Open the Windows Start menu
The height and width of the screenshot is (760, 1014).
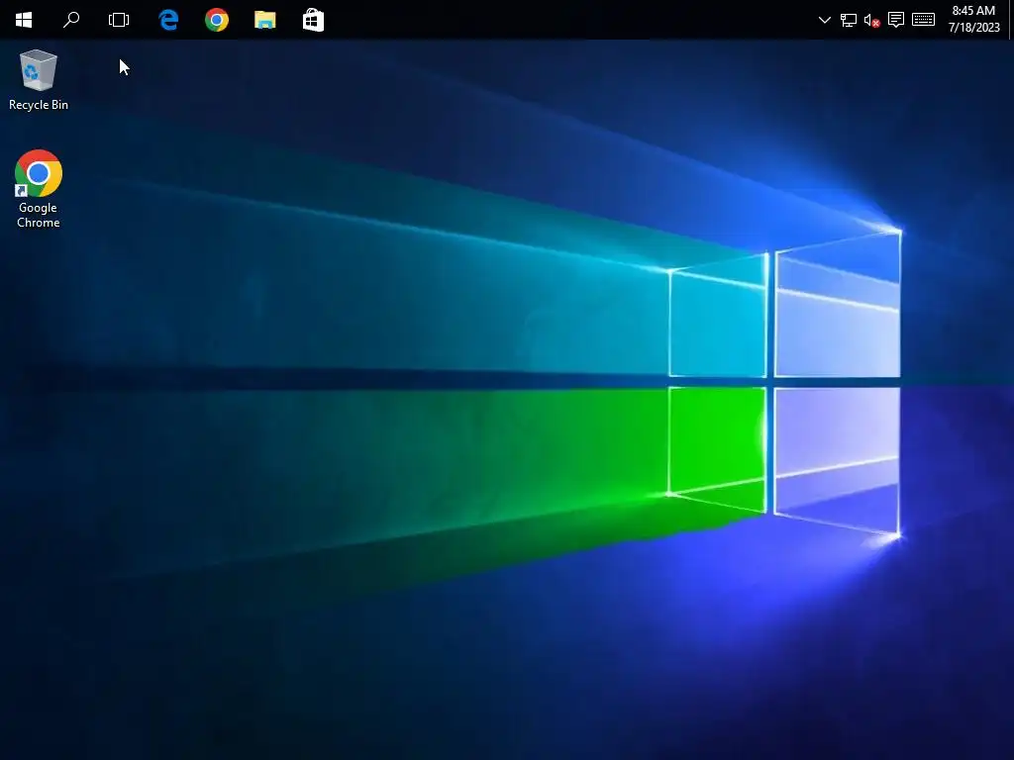(24, 20)
